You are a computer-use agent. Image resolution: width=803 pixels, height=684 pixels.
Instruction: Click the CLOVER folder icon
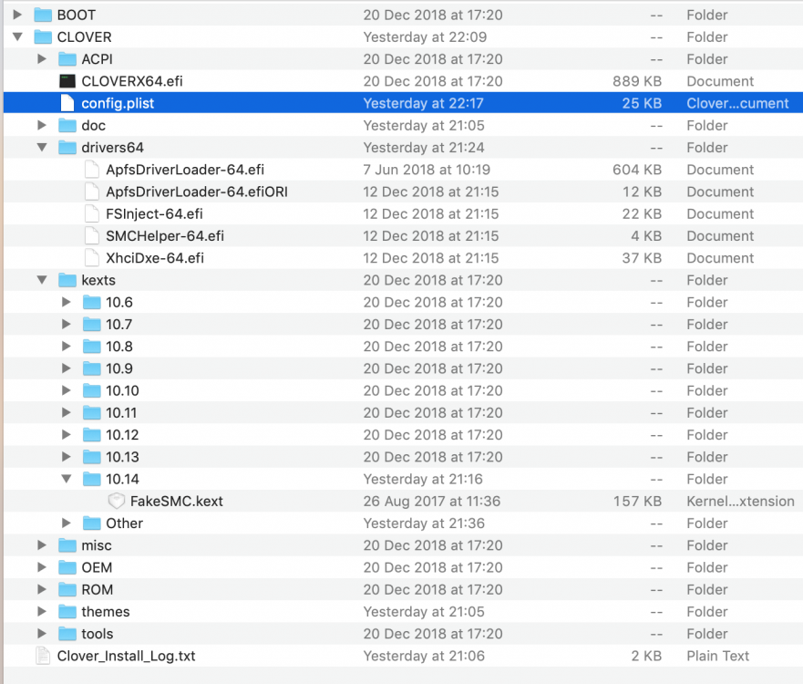click(43, 36)
